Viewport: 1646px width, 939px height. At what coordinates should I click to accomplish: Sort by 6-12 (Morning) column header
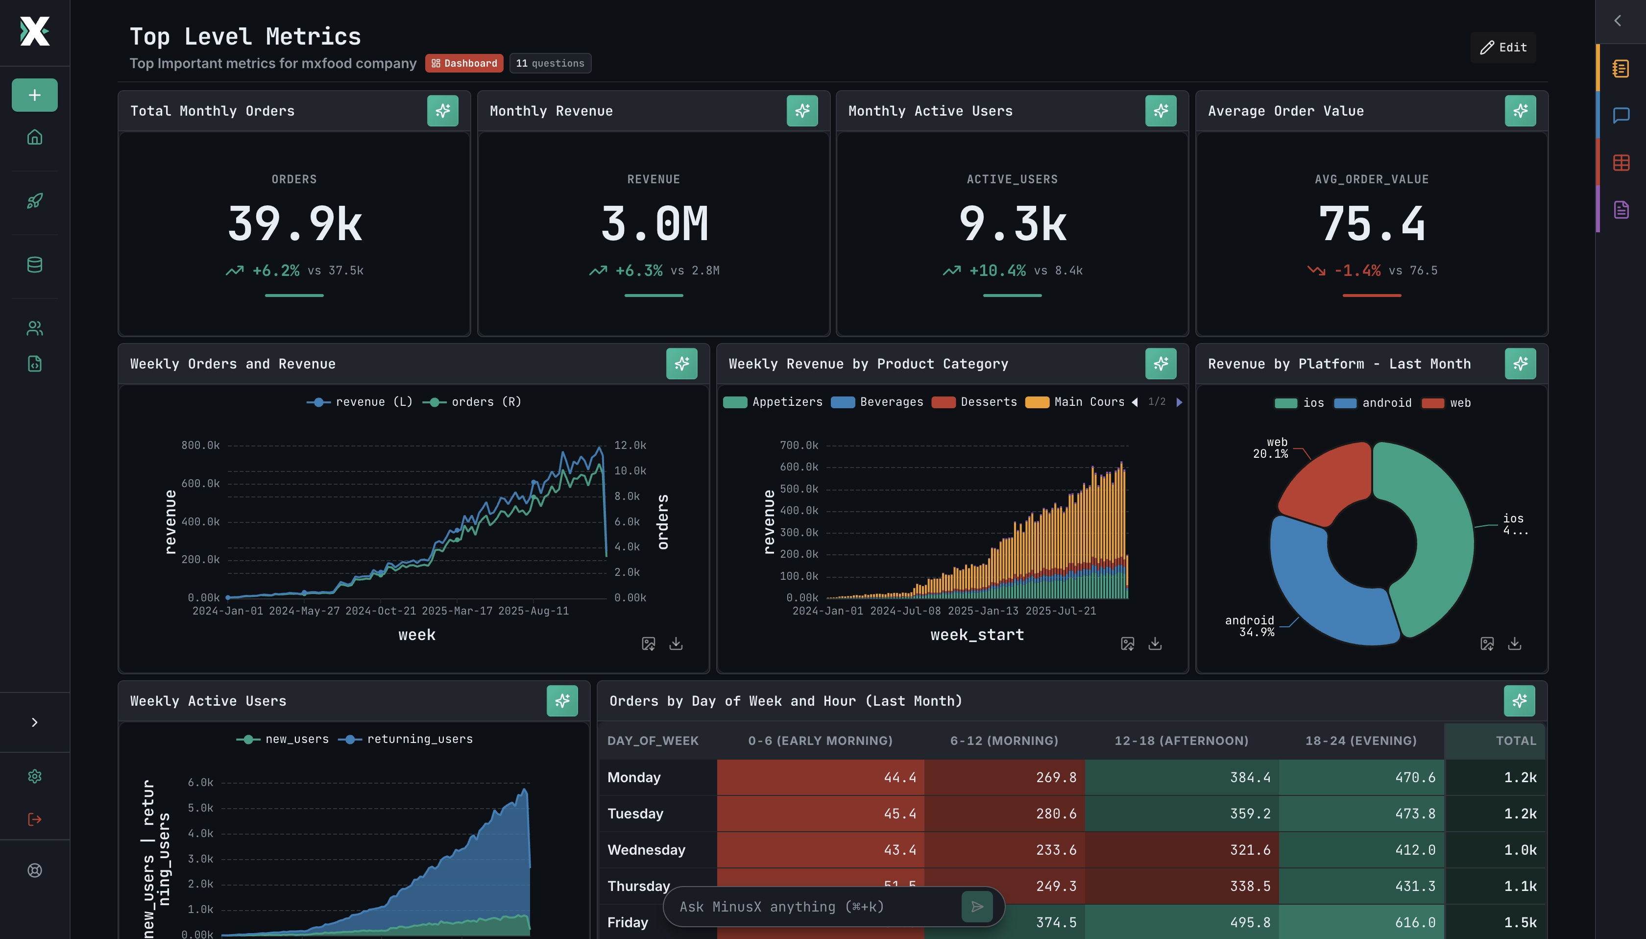tap(1004, 741)
